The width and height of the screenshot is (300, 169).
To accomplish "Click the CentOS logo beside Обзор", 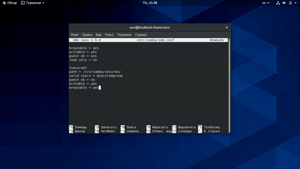I will (4, 3).
